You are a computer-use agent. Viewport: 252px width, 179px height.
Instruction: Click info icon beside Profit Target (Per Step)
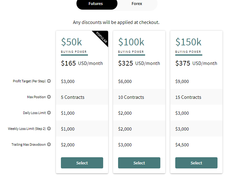[x=49, y=81]
